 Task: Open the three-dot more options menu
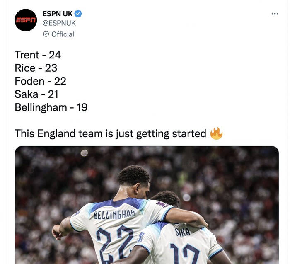275,14
